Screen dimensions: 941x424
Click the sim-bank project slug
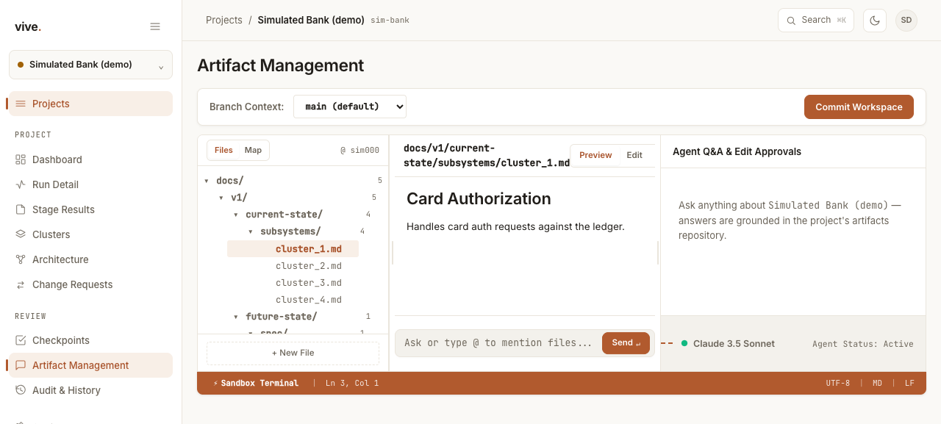[390, 21]
